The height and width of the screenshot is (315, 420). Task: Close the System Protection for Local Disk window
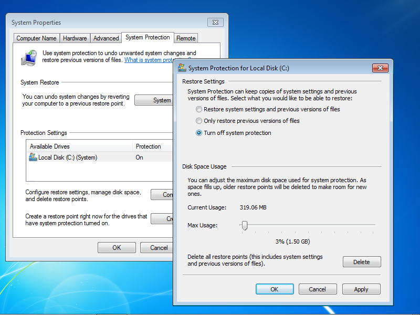pos(380,68)
